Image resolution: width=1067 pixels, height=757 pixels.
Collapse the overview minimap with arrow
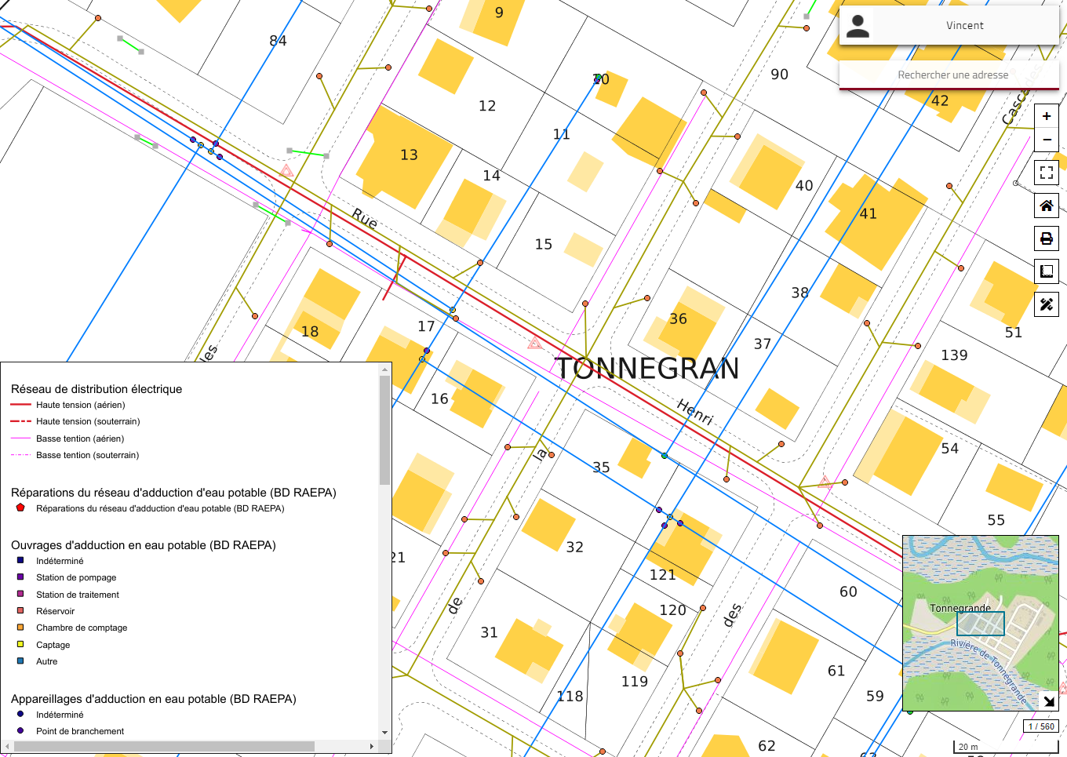(1048, 701)
